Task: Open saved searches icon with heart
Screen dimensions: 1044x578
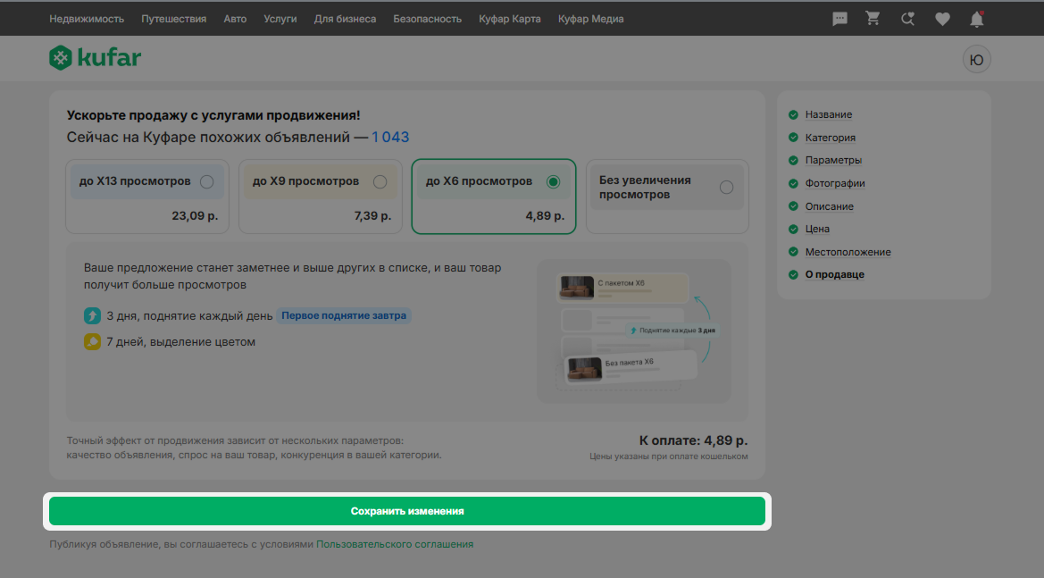Action: [907, 20]
